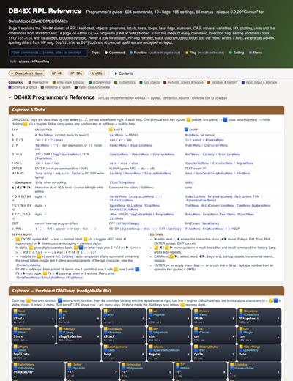Click the Math key card (E)
Image resolution: width=293 pixels, height=381 pixels.
pos(214,317)
